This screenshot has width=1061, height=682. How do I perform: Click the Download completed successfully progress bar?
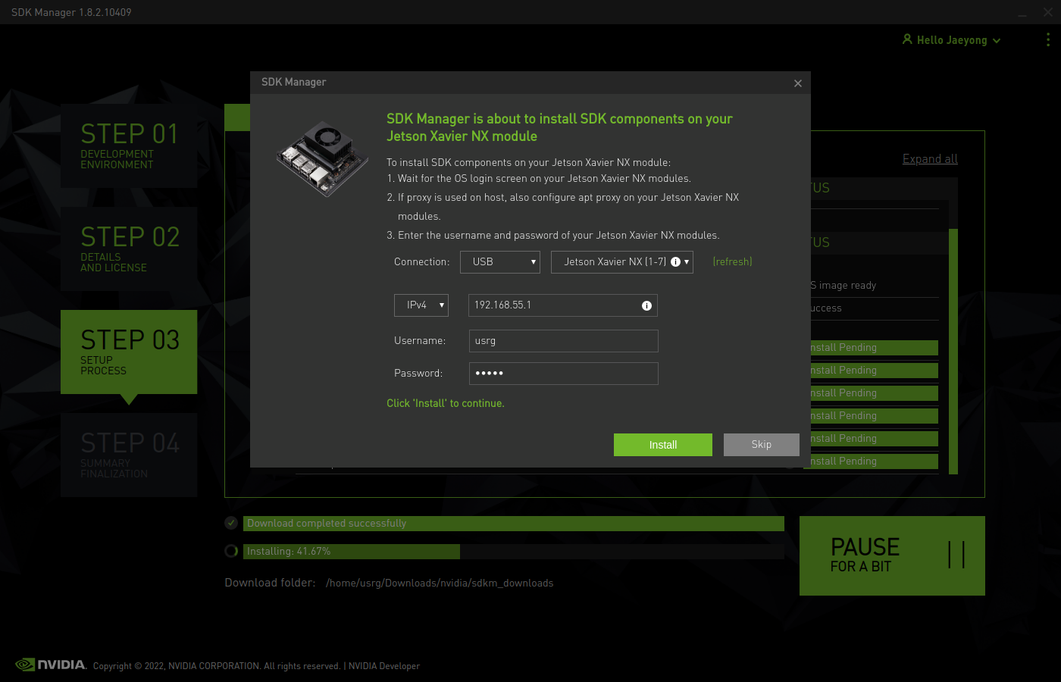click(514, 524)
